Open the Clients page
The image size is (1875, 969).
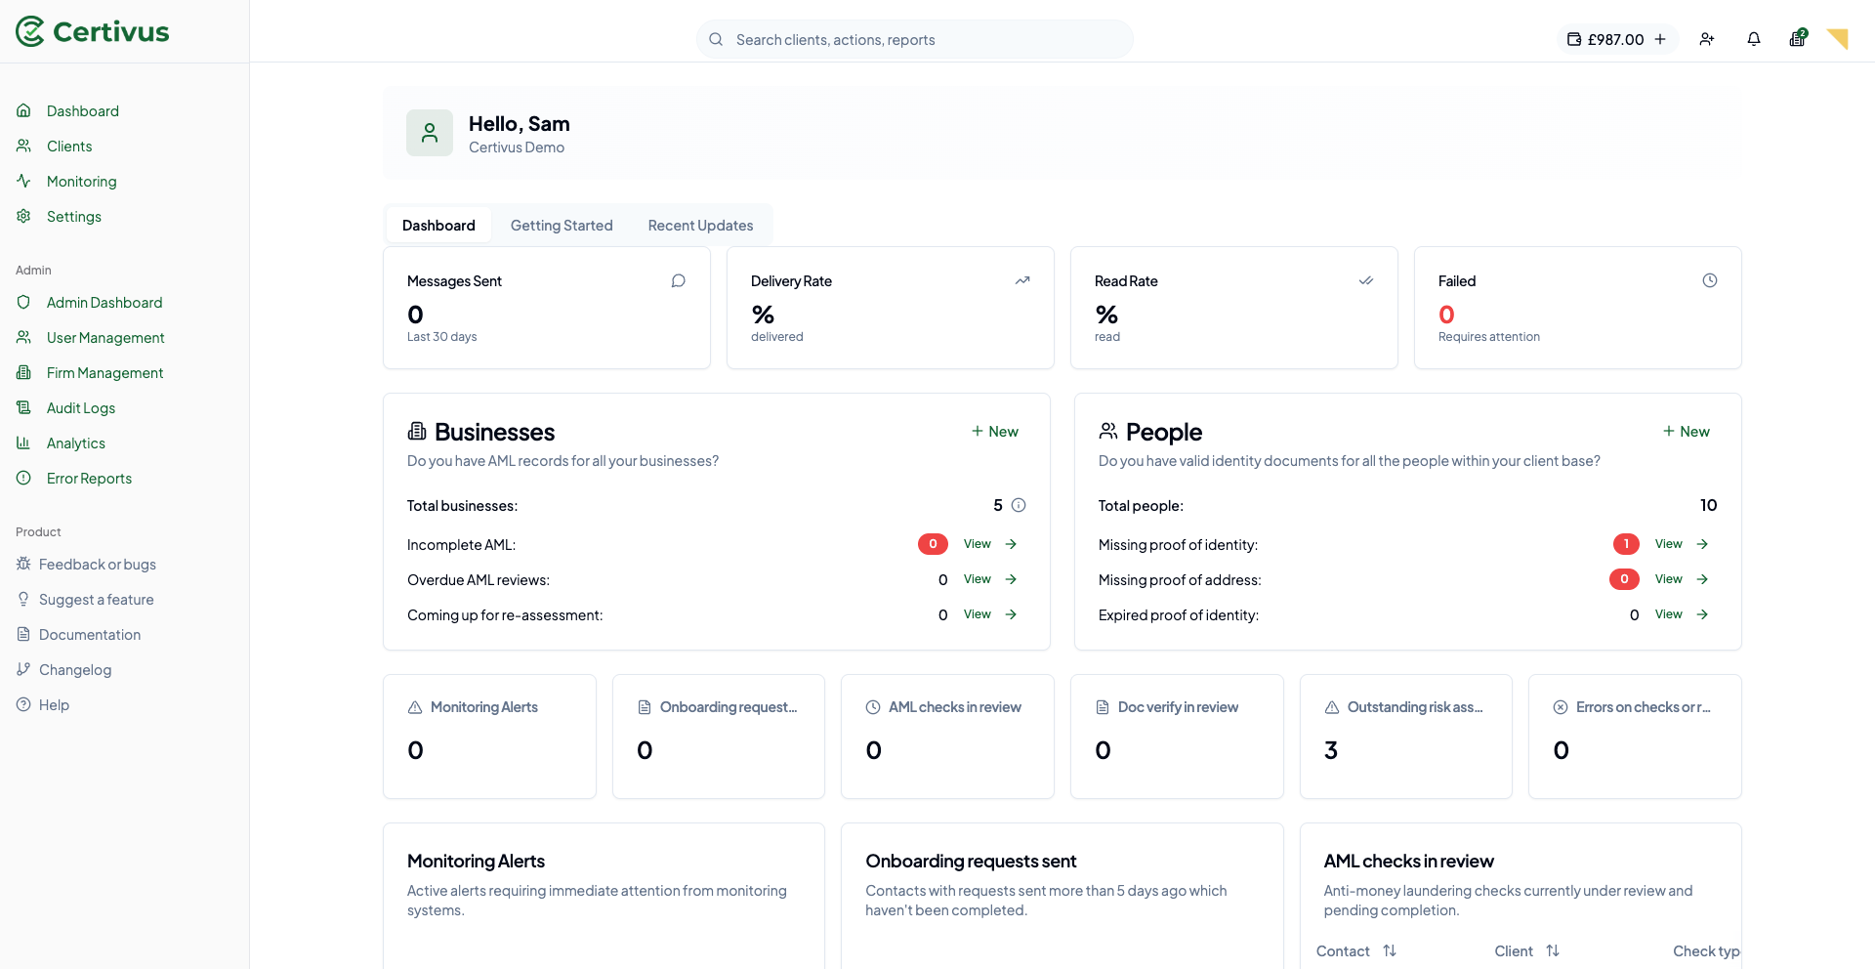pyautogui.click(x=69, y=147)
